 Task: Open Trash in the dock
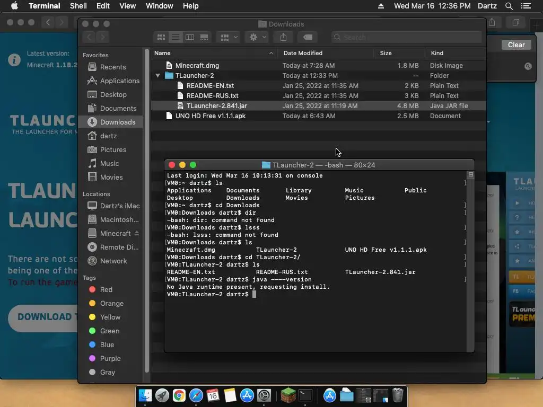pyautogui.click(x=398, y=395)
